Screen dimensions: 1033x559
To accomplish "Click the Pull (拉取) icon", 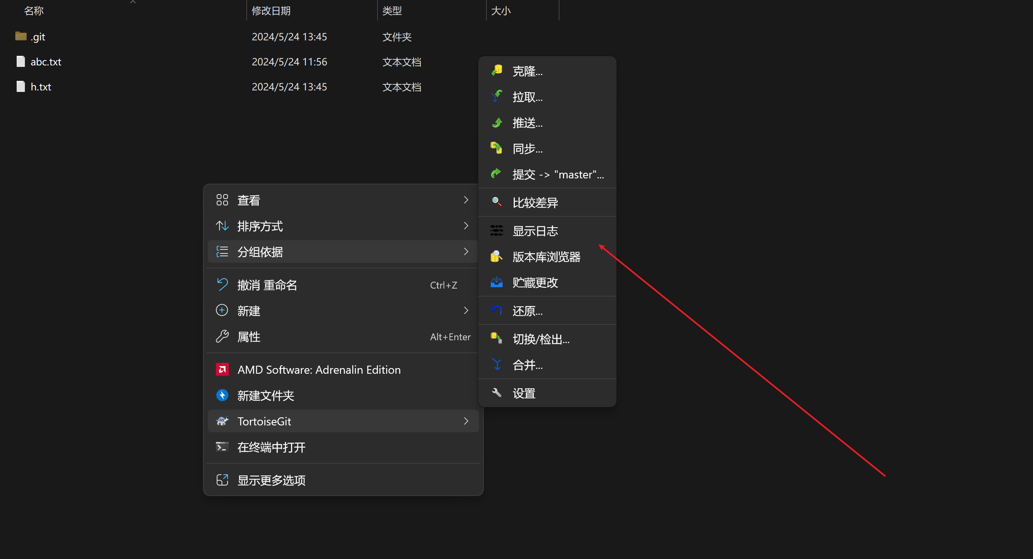I will (497, 96).
